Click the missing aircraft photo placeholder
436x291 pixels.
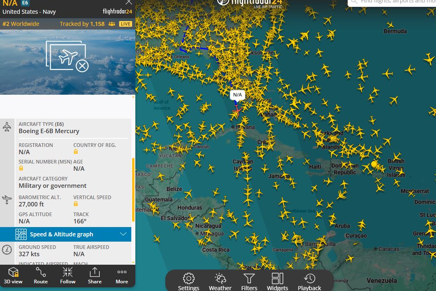pyautogui.click(x=67, y=57)
